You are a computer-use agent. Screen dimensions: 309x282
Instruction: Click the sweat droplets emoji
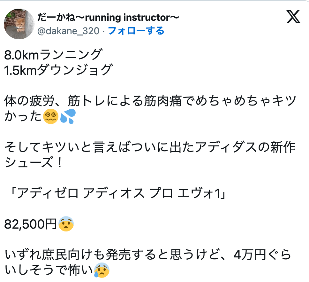(67, 117)
